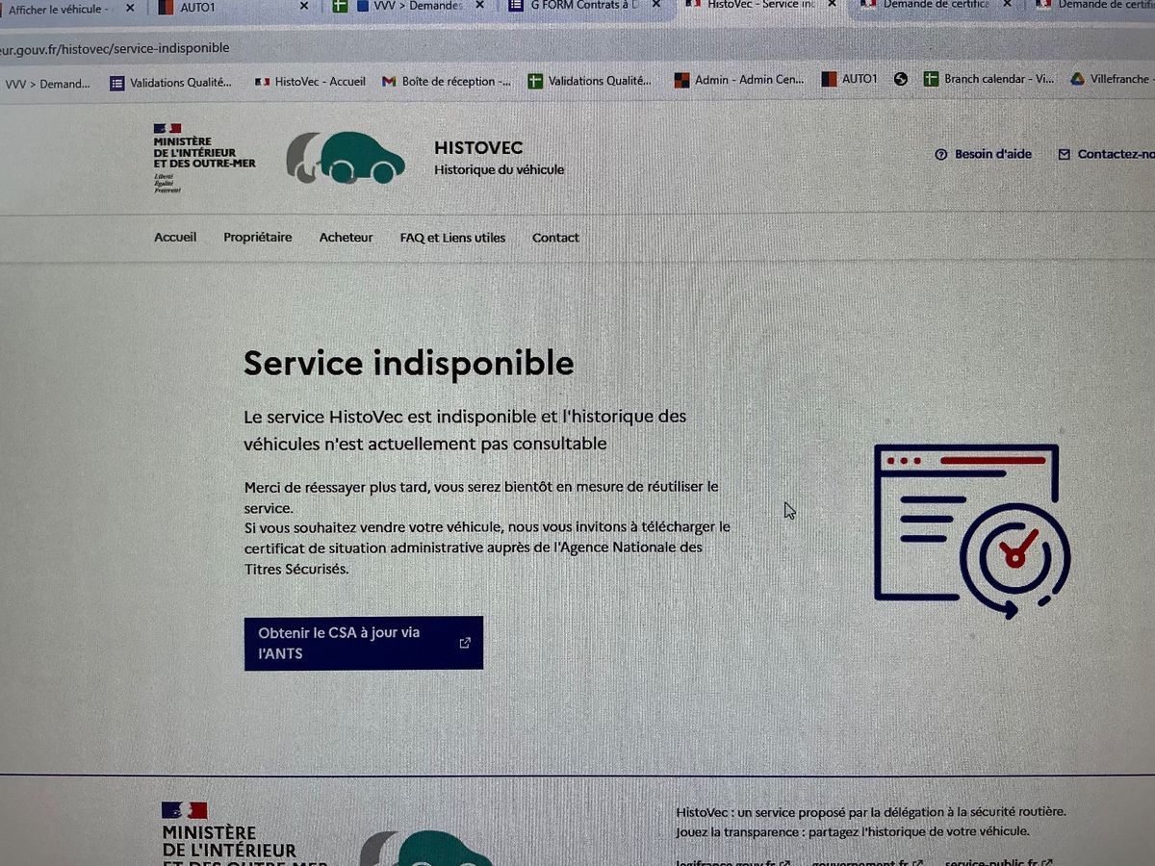The width and height of the screenshot is (1155, 866).
Task: Click footer text 'Jouez la transparence'
Action: click(x=738, y=831)
